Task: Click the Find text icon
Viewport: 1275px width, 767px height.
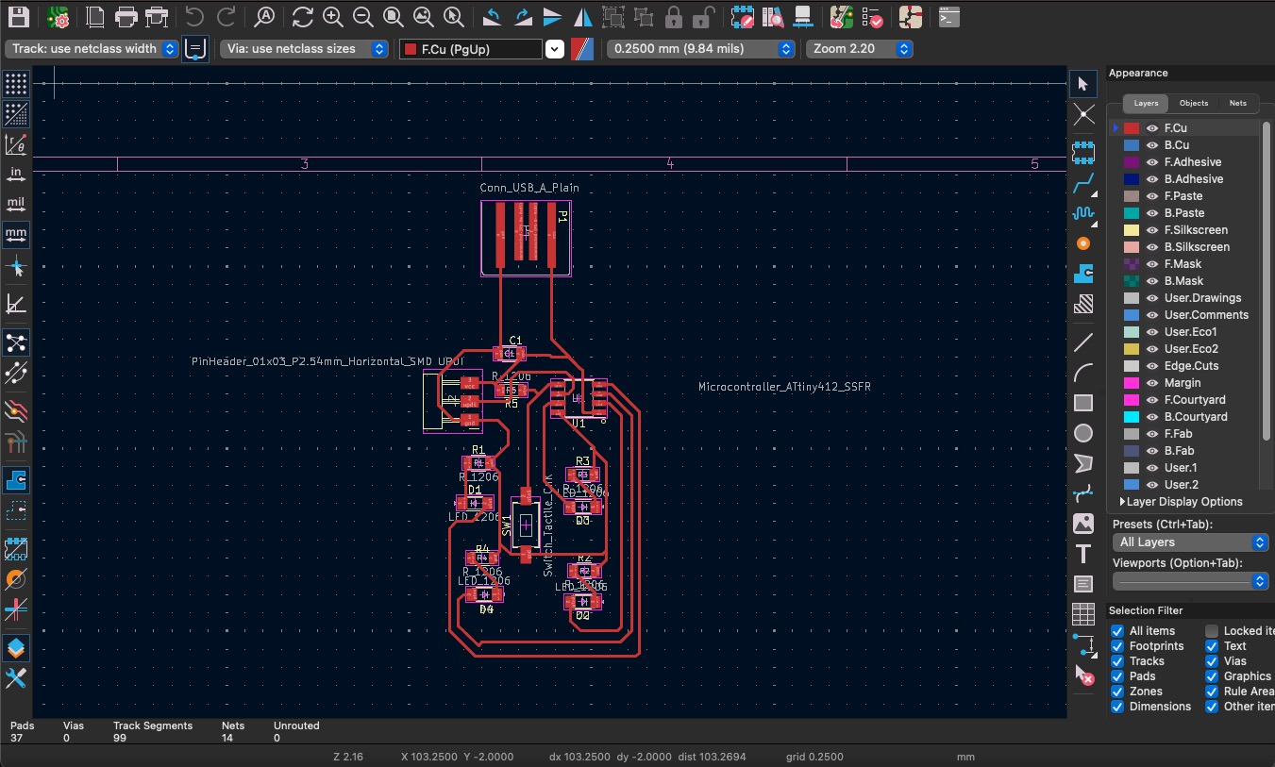Action: 265,16
